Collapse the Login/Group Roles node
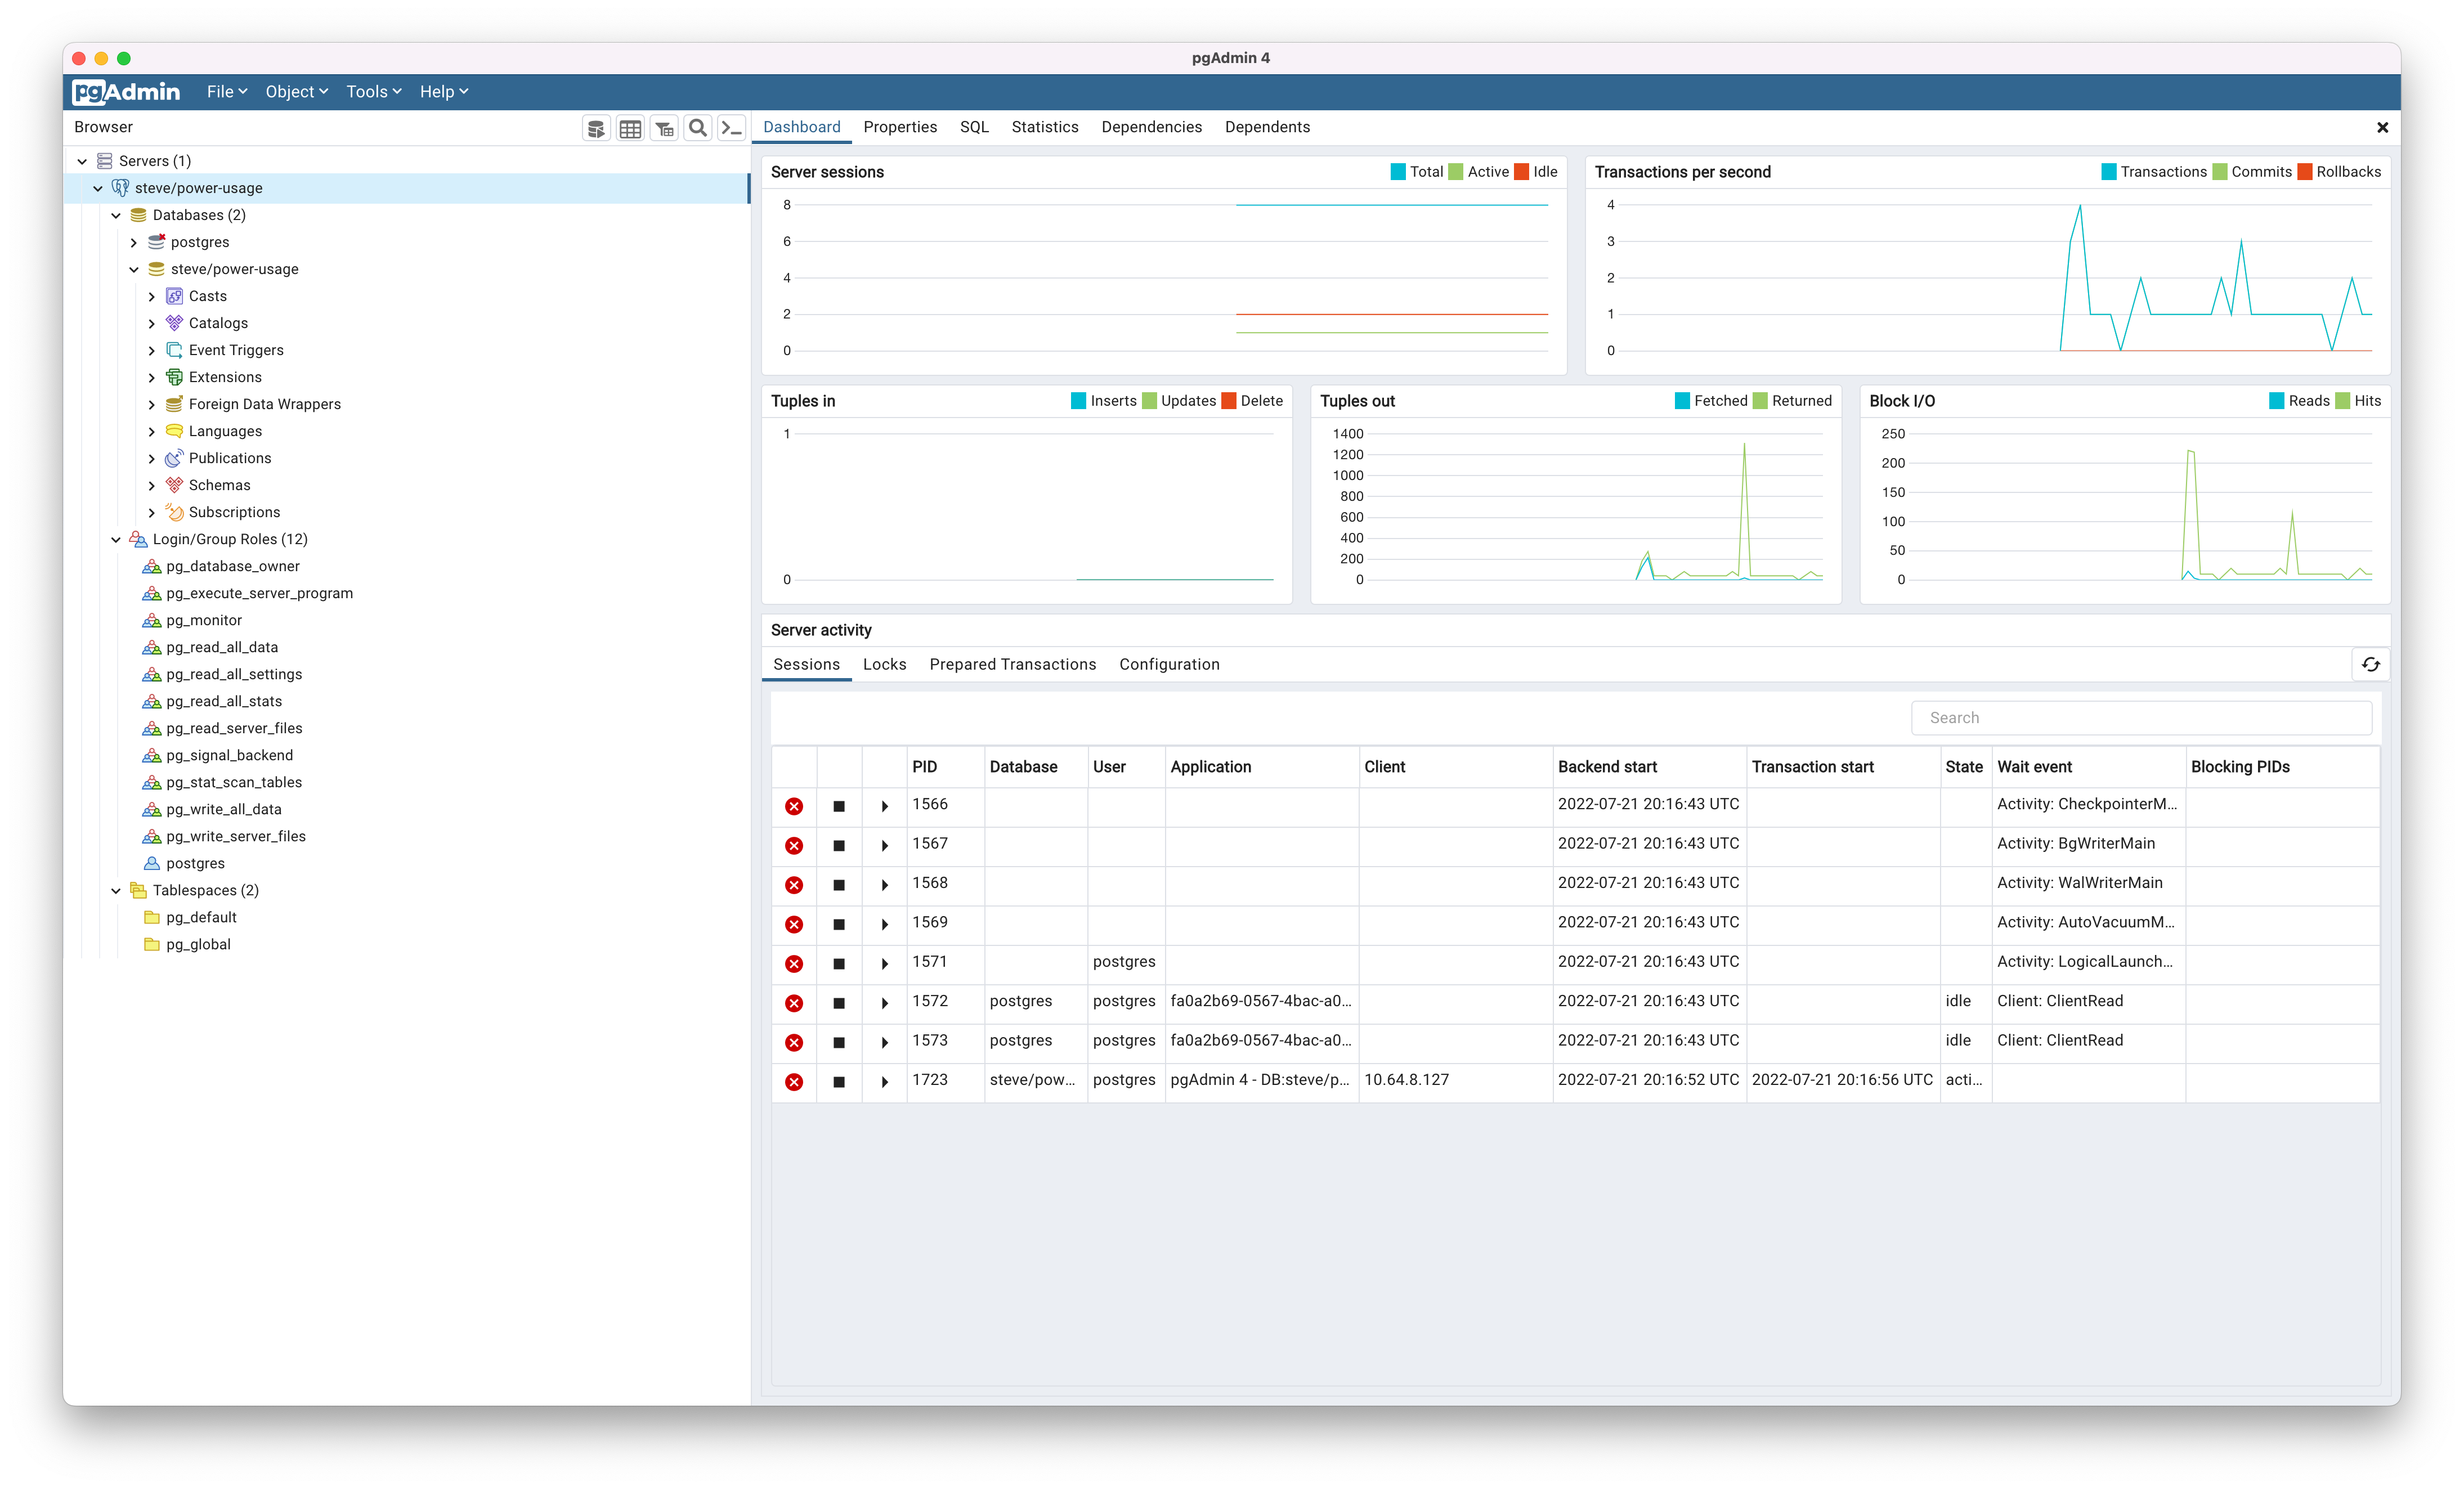 (116, 540)
